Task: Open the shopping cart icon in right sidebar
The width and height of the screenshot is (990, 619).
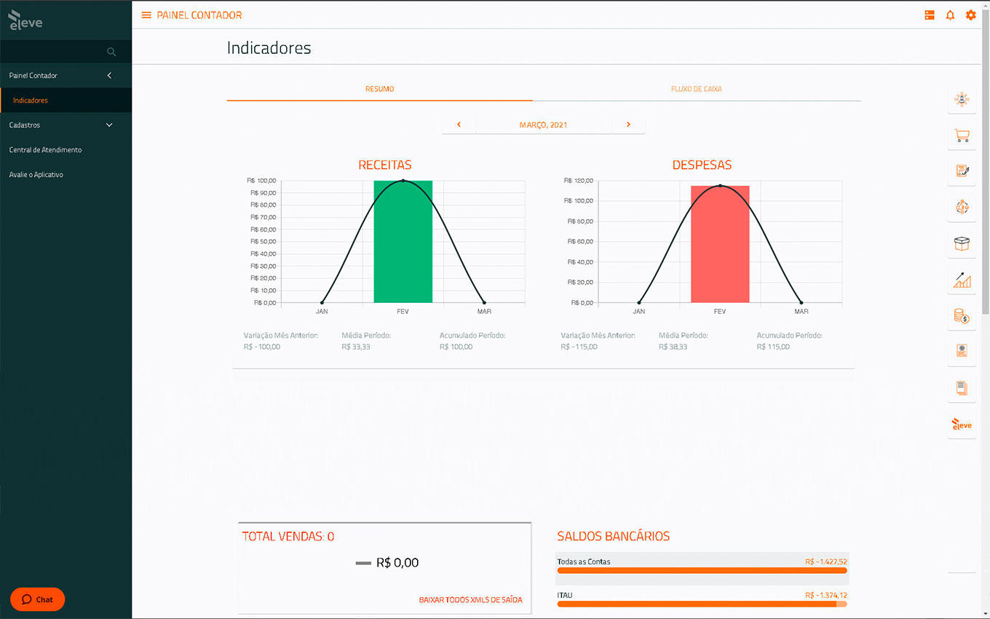Action: [x=962, y=135]
